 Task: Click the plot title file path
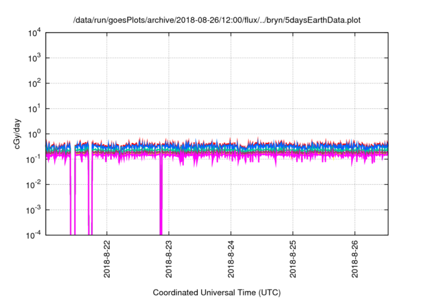(217, 21)
